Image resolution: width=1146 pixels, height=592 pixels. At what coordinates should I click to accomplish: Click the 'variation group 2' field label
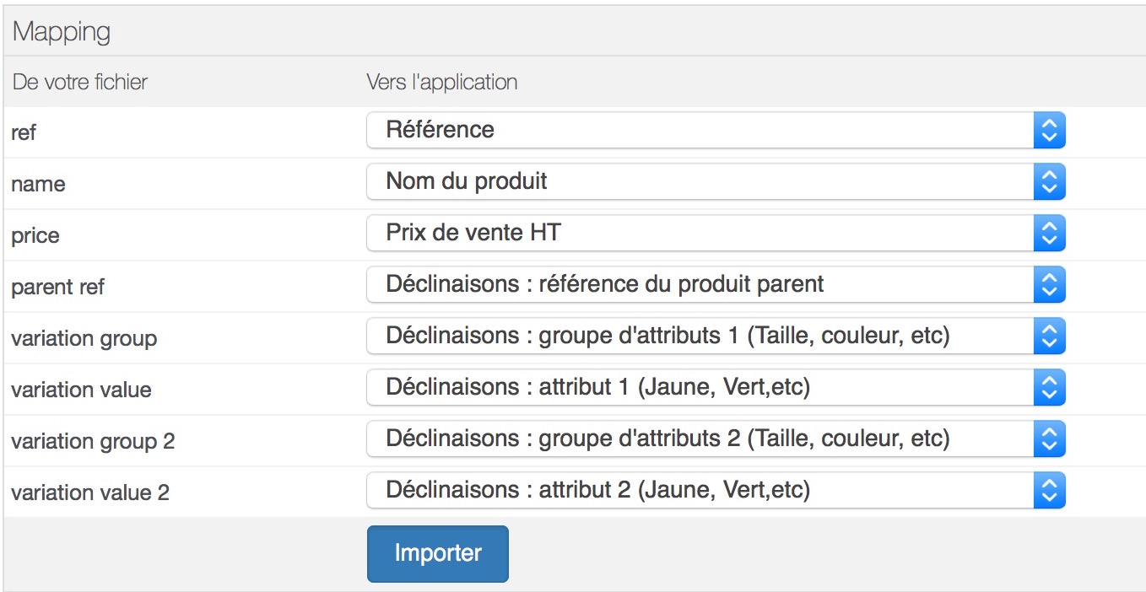93,441
